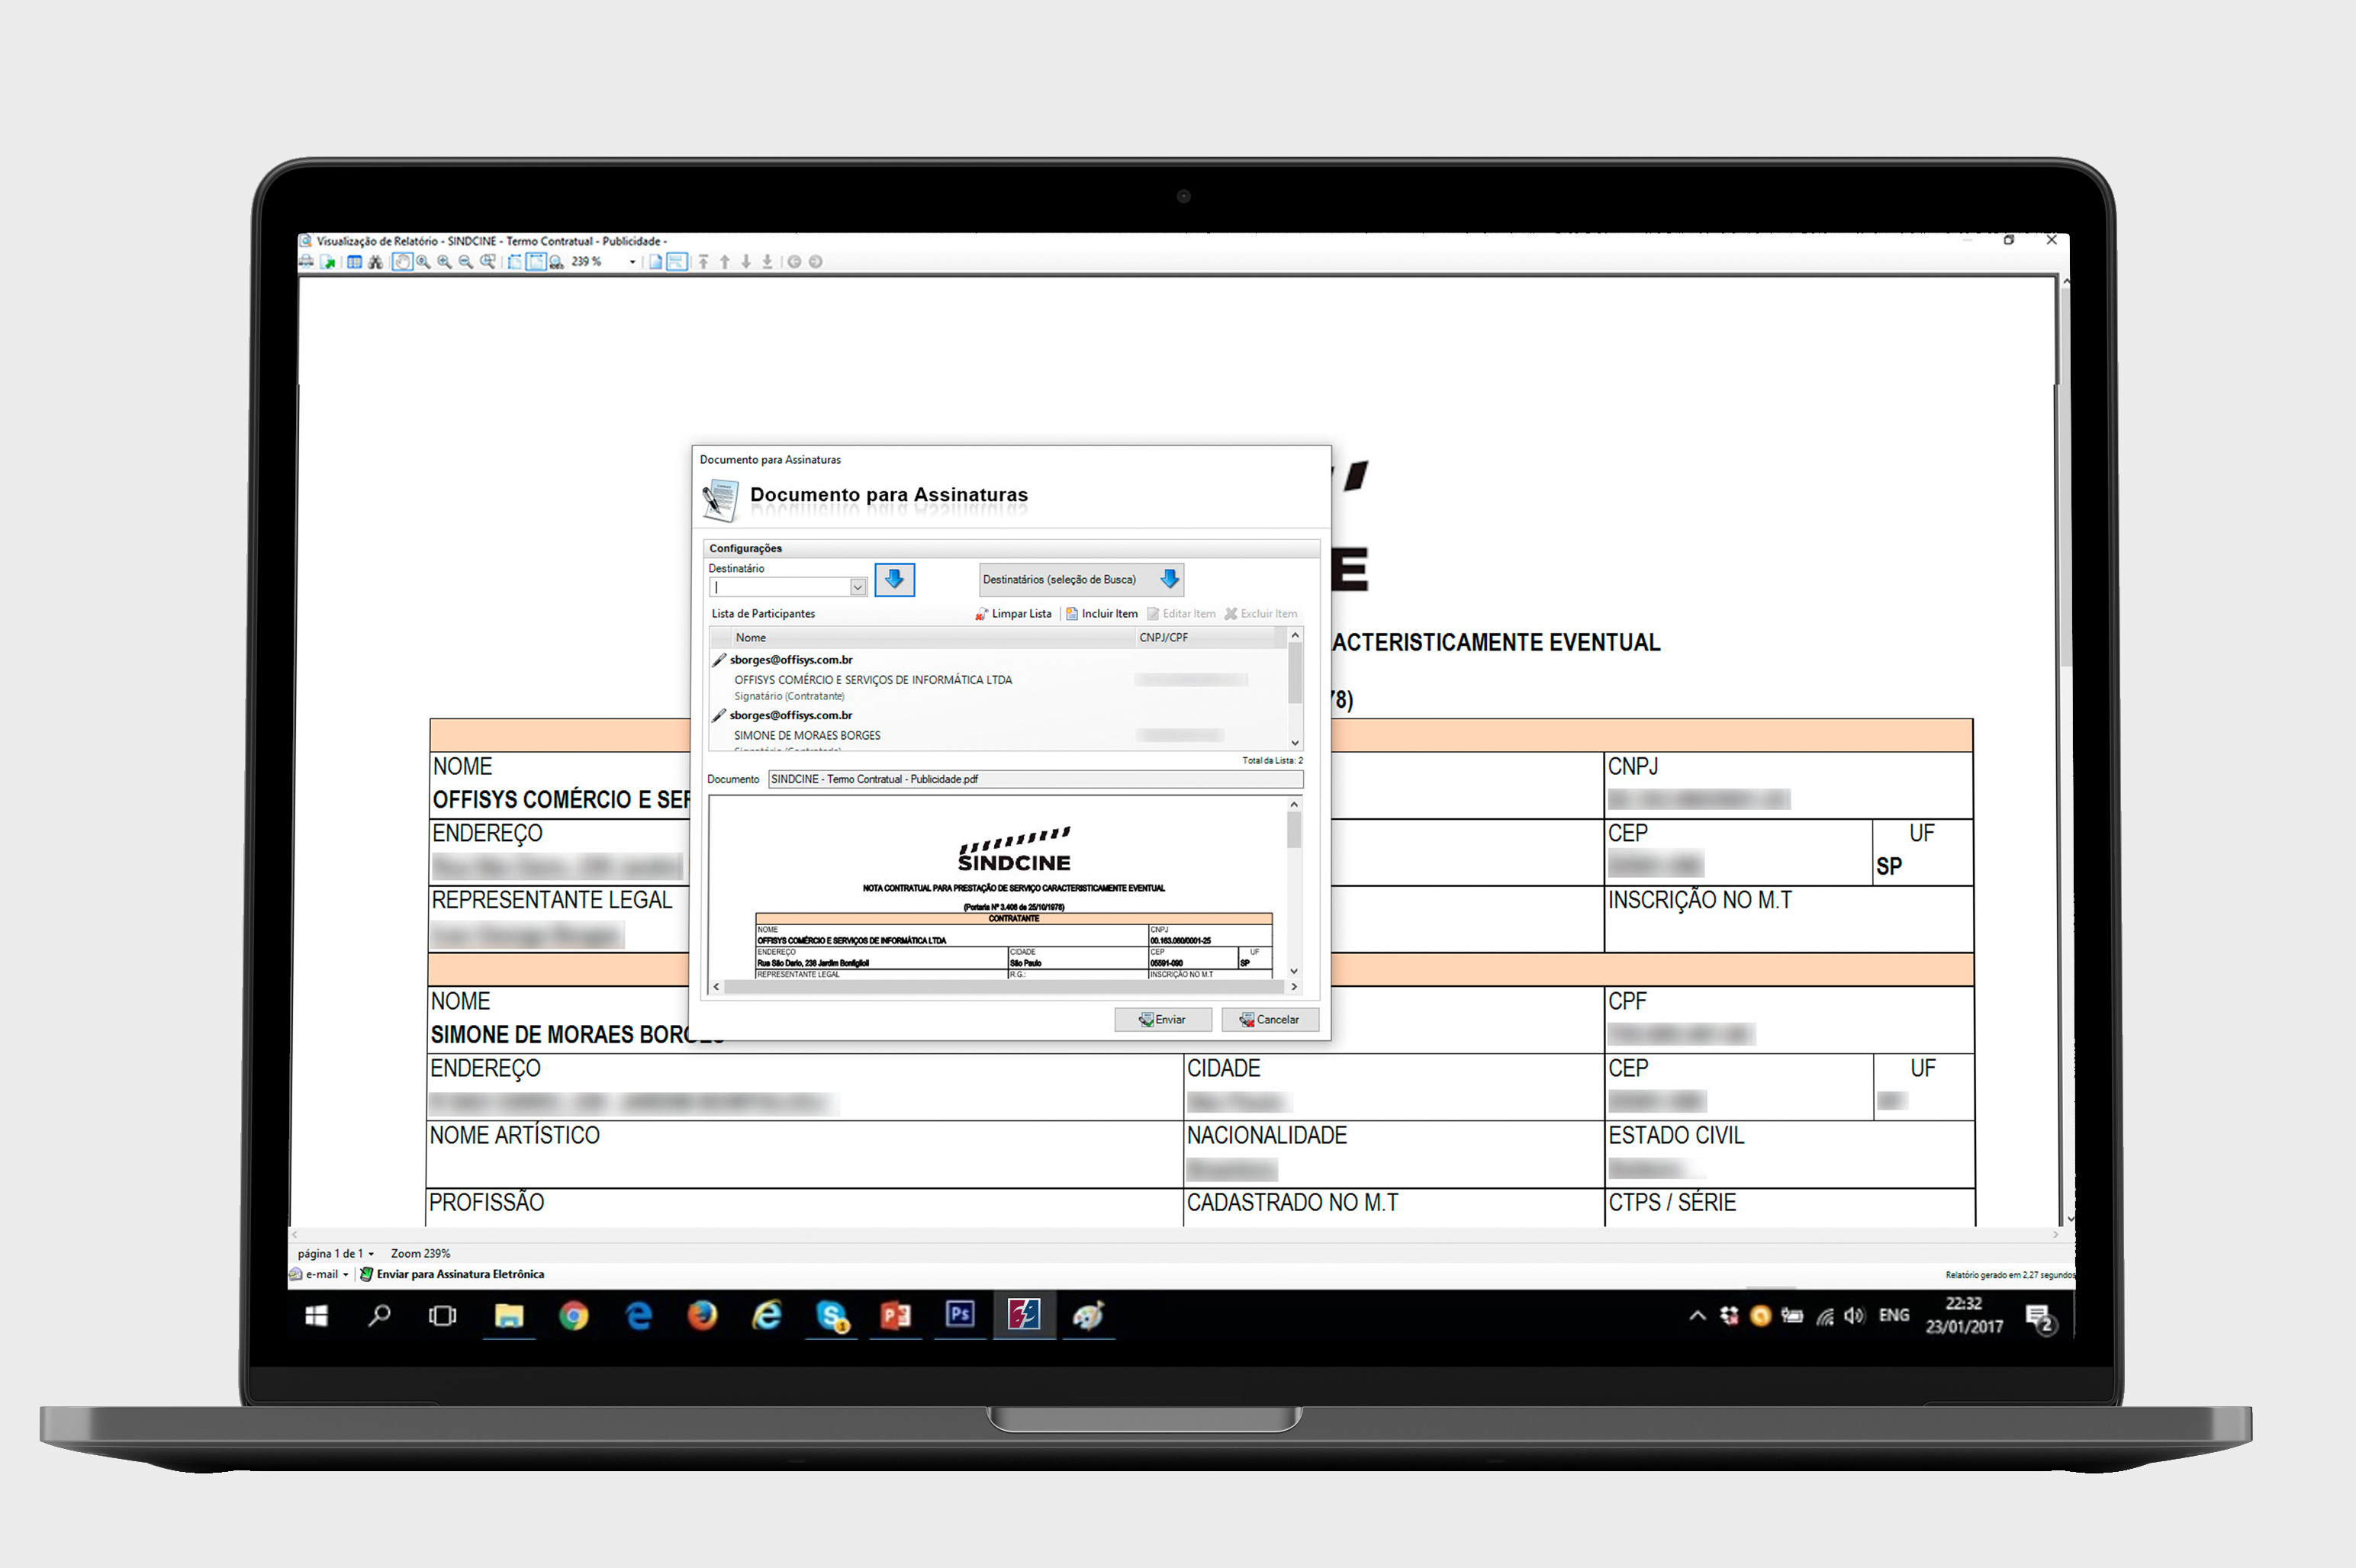Click the navigate Forward round arrow
Image resolution: width=2356 pixels, height=1568 pixels.
(816, 262)
